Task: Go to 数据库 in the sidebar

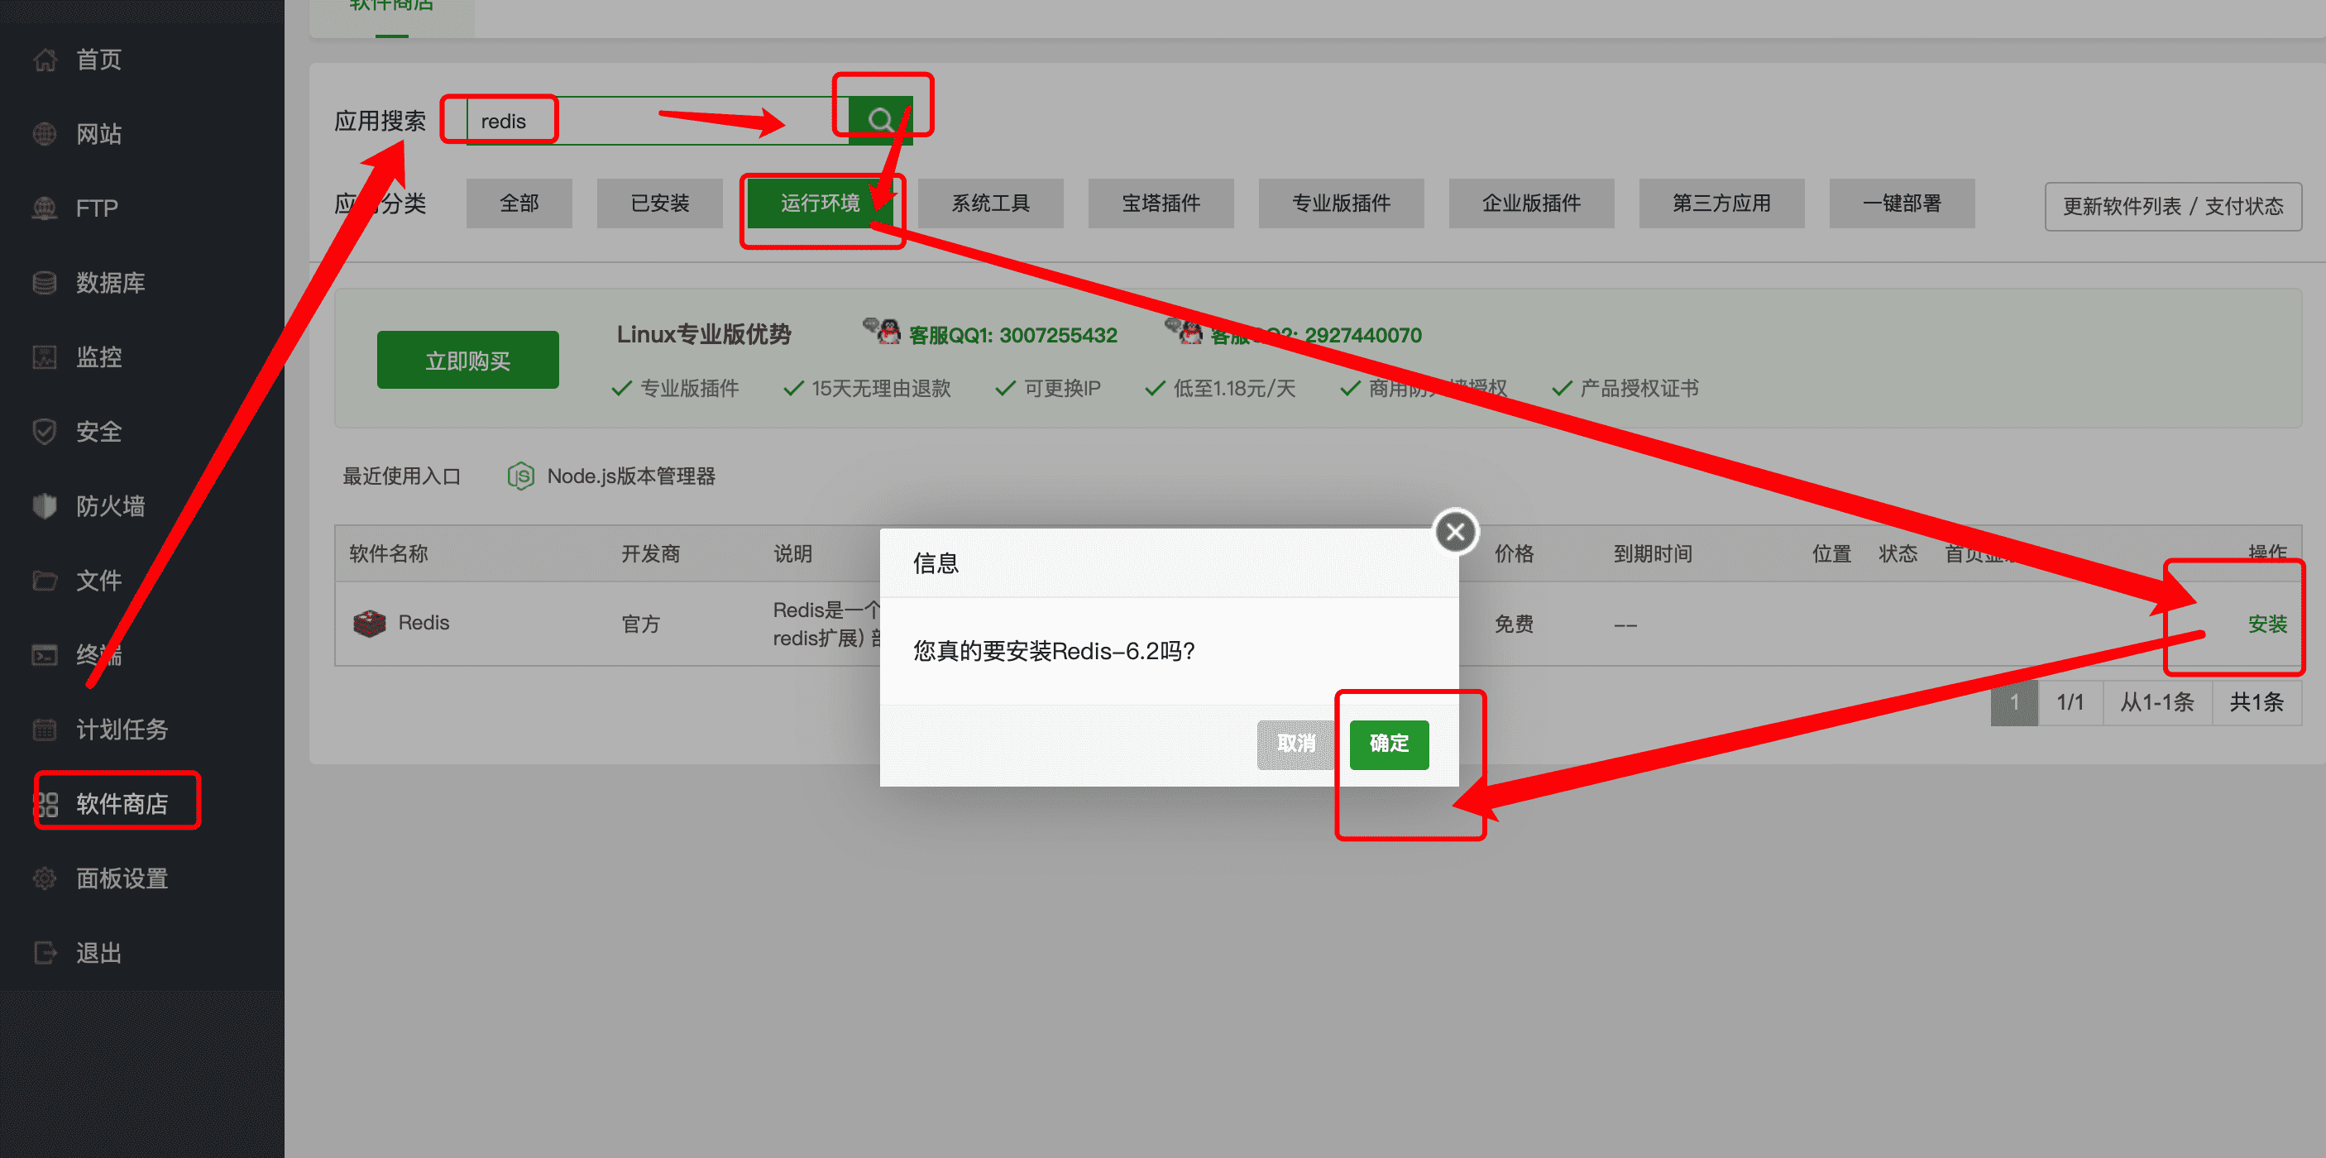Action: tap(110, 284)
